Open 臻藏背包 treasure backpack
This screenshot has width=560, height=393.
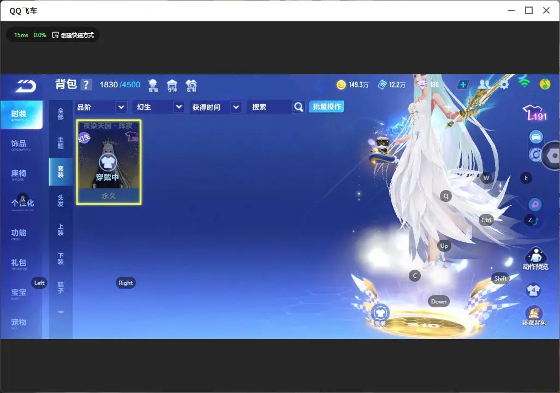pos(534,316)
